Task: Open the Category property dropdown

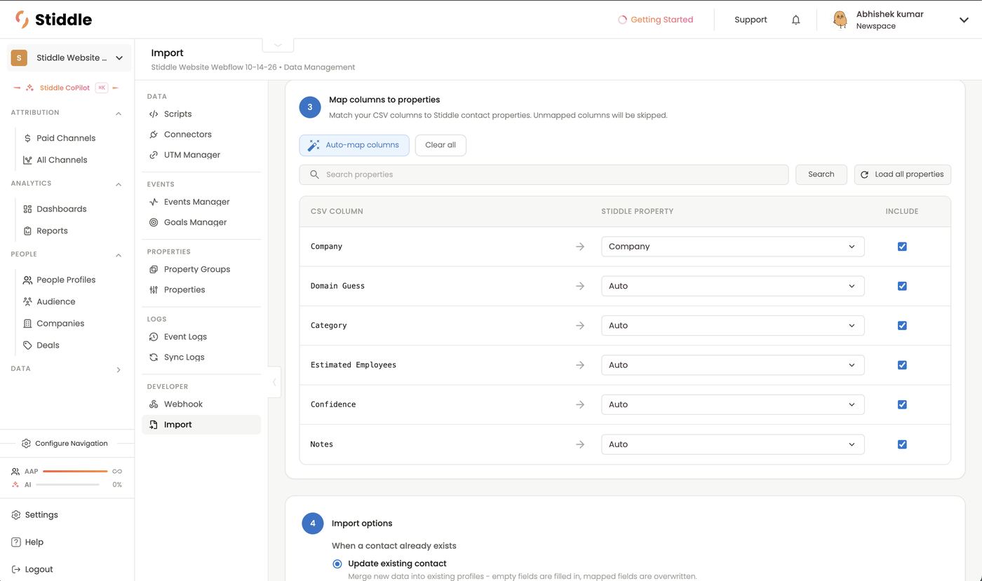Action: [732, 325]
